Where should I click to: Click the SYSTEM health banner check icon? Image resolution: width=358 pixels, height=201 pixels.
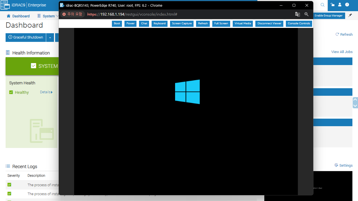point(34,66)
